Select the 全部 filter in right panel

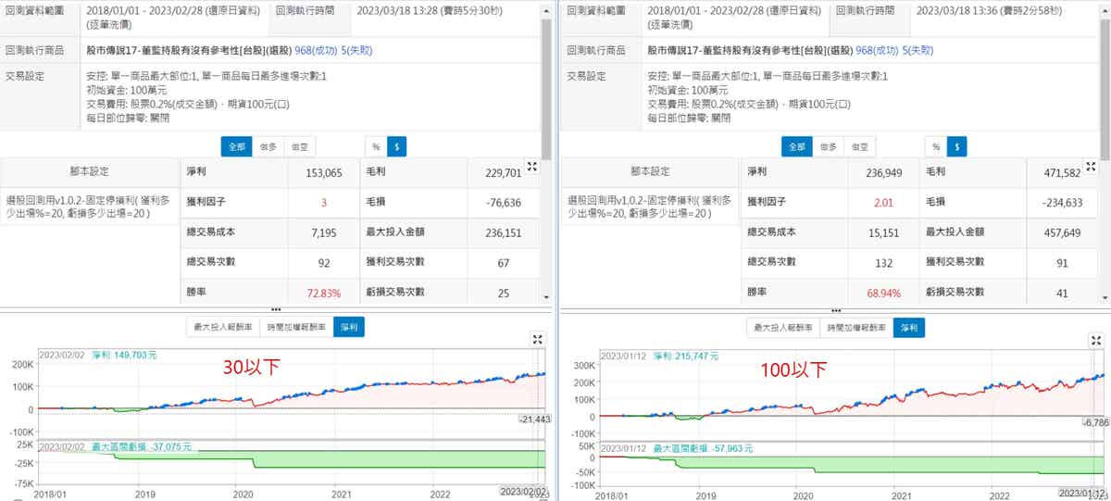tap(795, 146)
